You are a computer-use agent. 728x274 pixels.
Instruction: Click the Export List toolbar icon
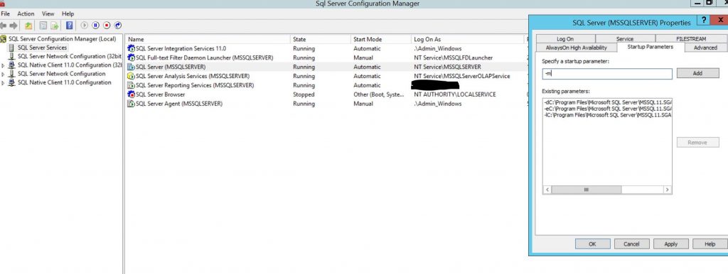pyautogui.click(x=55, y=26)
